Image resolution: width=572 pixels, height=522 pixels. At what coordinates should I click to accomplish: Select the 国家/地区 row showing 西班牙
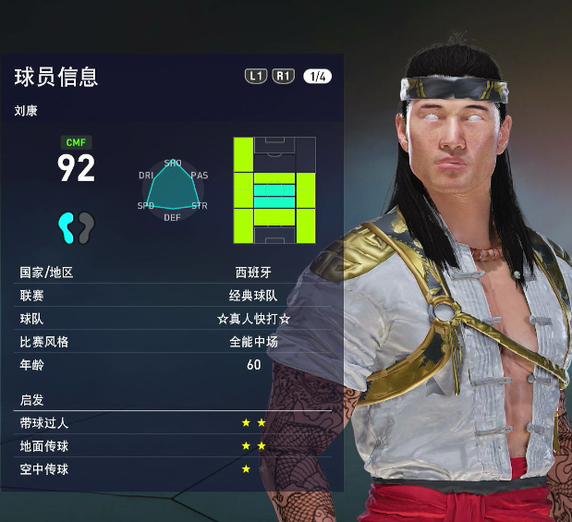click(x=173, y=273)
